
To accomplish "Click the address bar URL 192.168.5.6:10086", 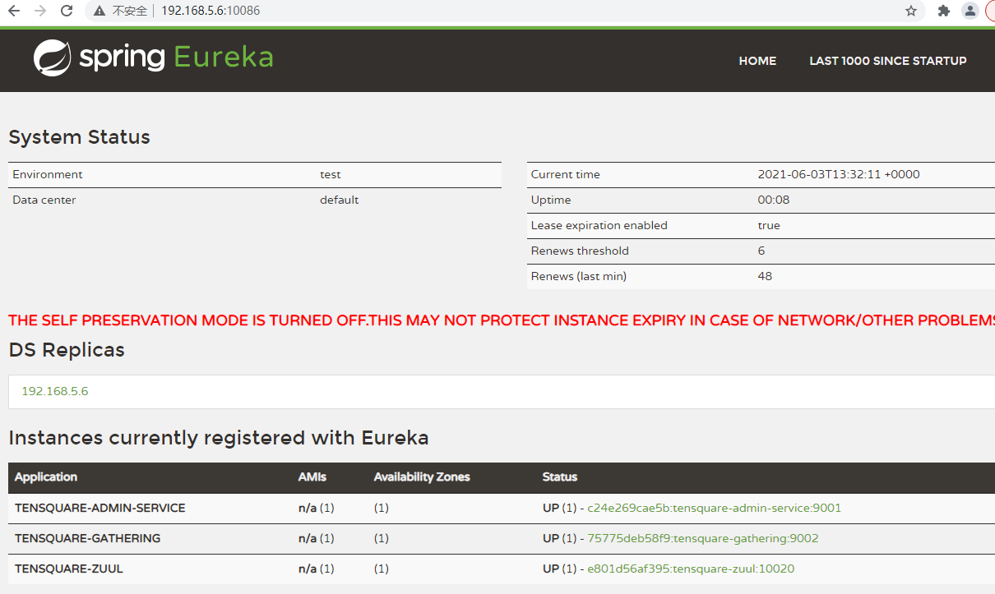I will (x=211, y=11).
